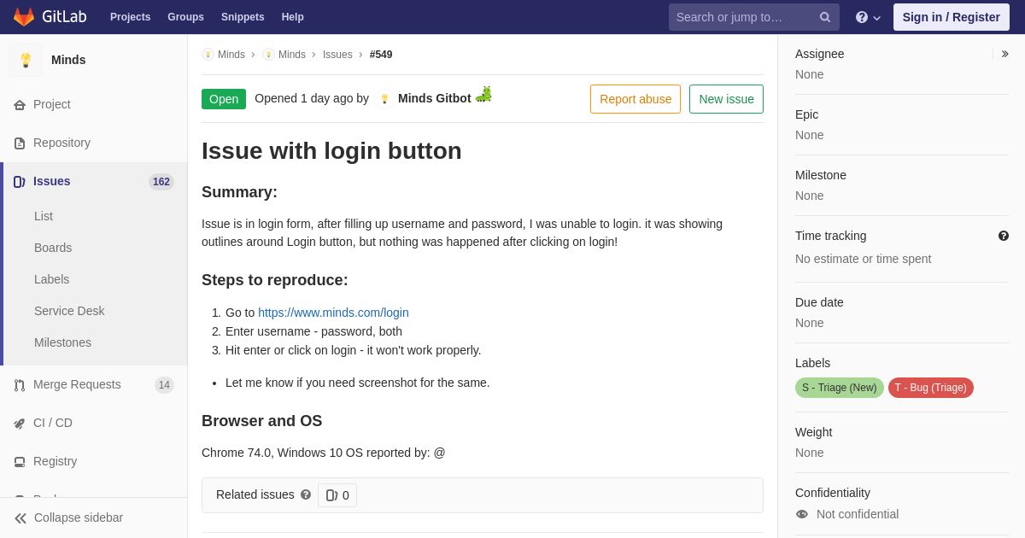
Task: Click the CI / CD rocket icon
Action: point(20,424)
